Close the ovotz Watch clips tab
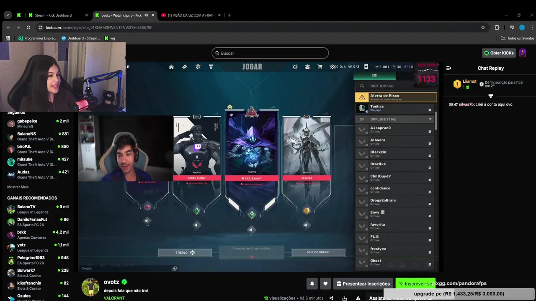This screenshot has height=301, width=536. point(153,15)
